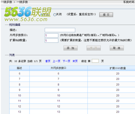Click the 描述 table column header
Image resolution: width=135 pixels, height=114 pixels.
pos(20,68)
